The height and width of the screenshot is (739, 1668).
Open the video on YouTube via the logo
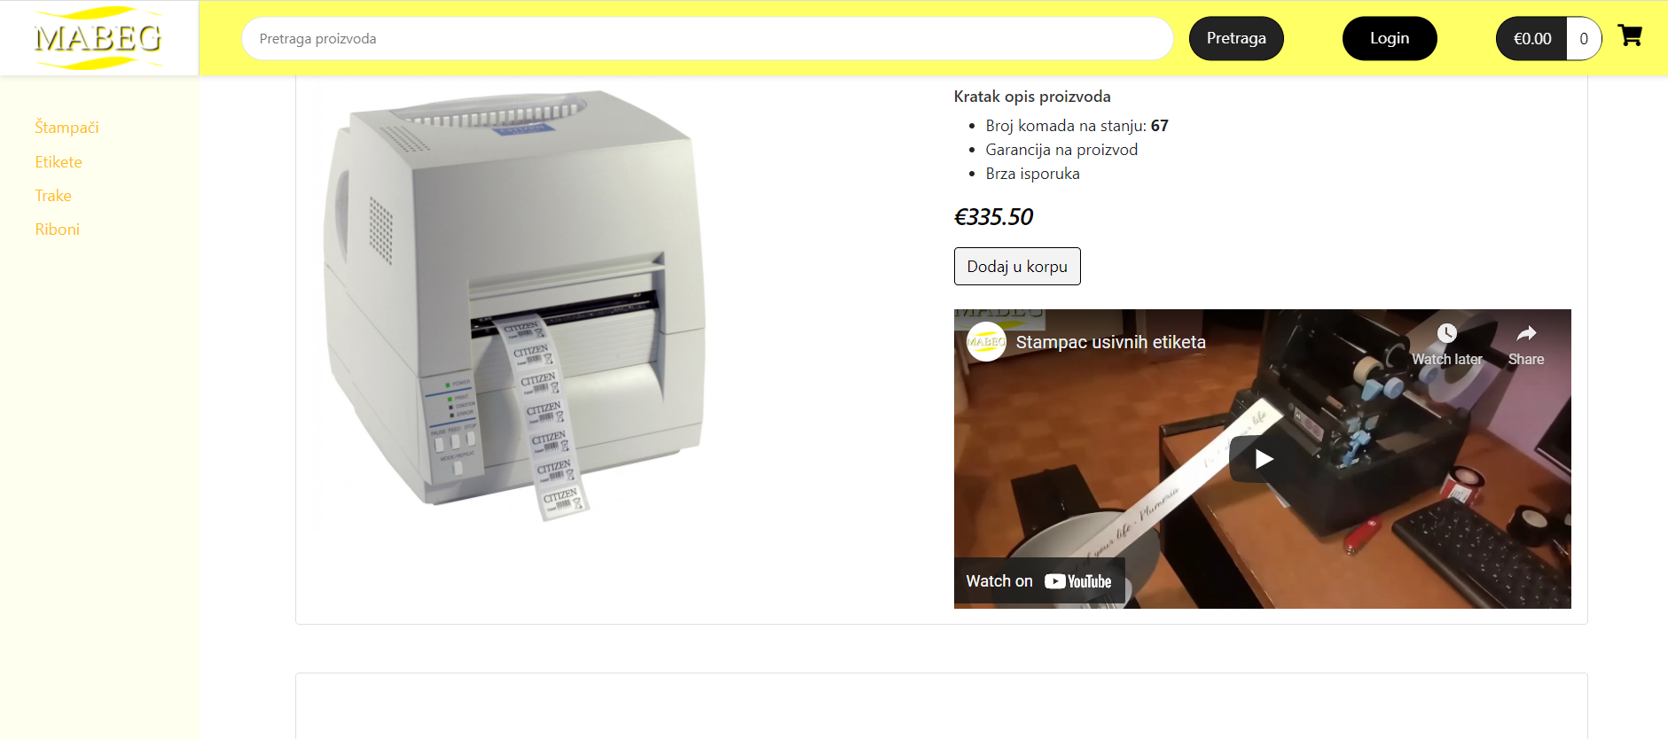coord(1077,581)
